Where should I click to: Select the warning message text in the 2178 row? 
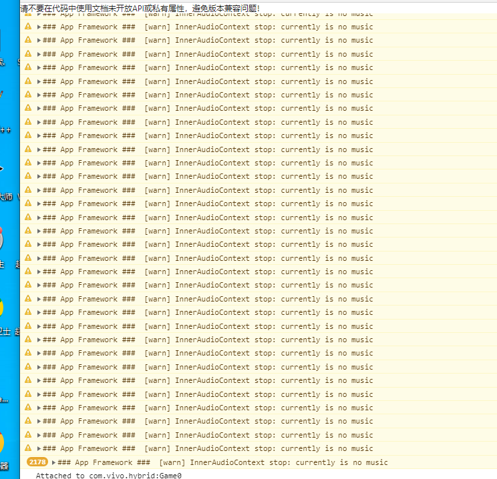click(222, 462)
